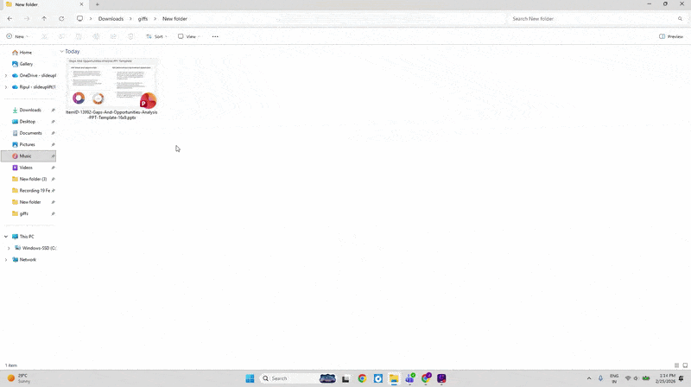Open the clock and calendar flyout
691x387 pixels.
point(665,378)
